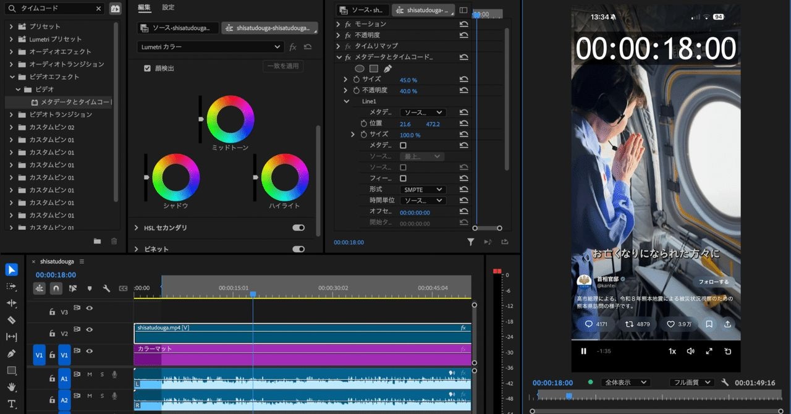Select the Rectangle tool
This screenshot has width=791, height=414.
click(x=11, y=371)
